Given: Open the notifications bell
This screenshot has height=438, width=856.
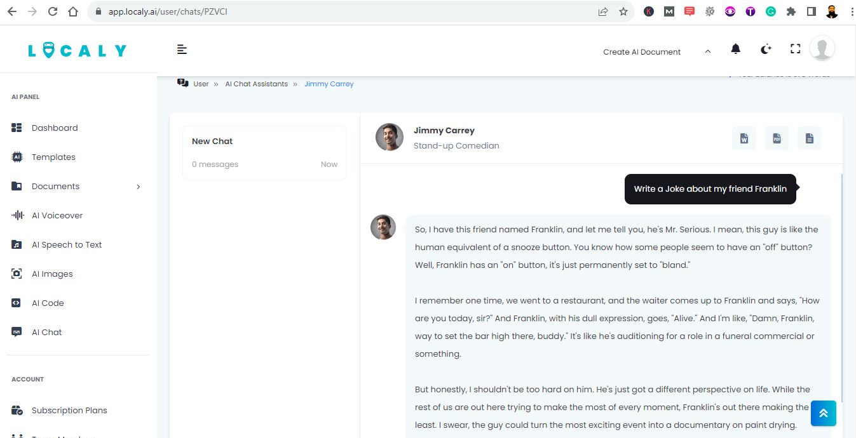Looking at the screenshot, I should [x=735, y=49].
